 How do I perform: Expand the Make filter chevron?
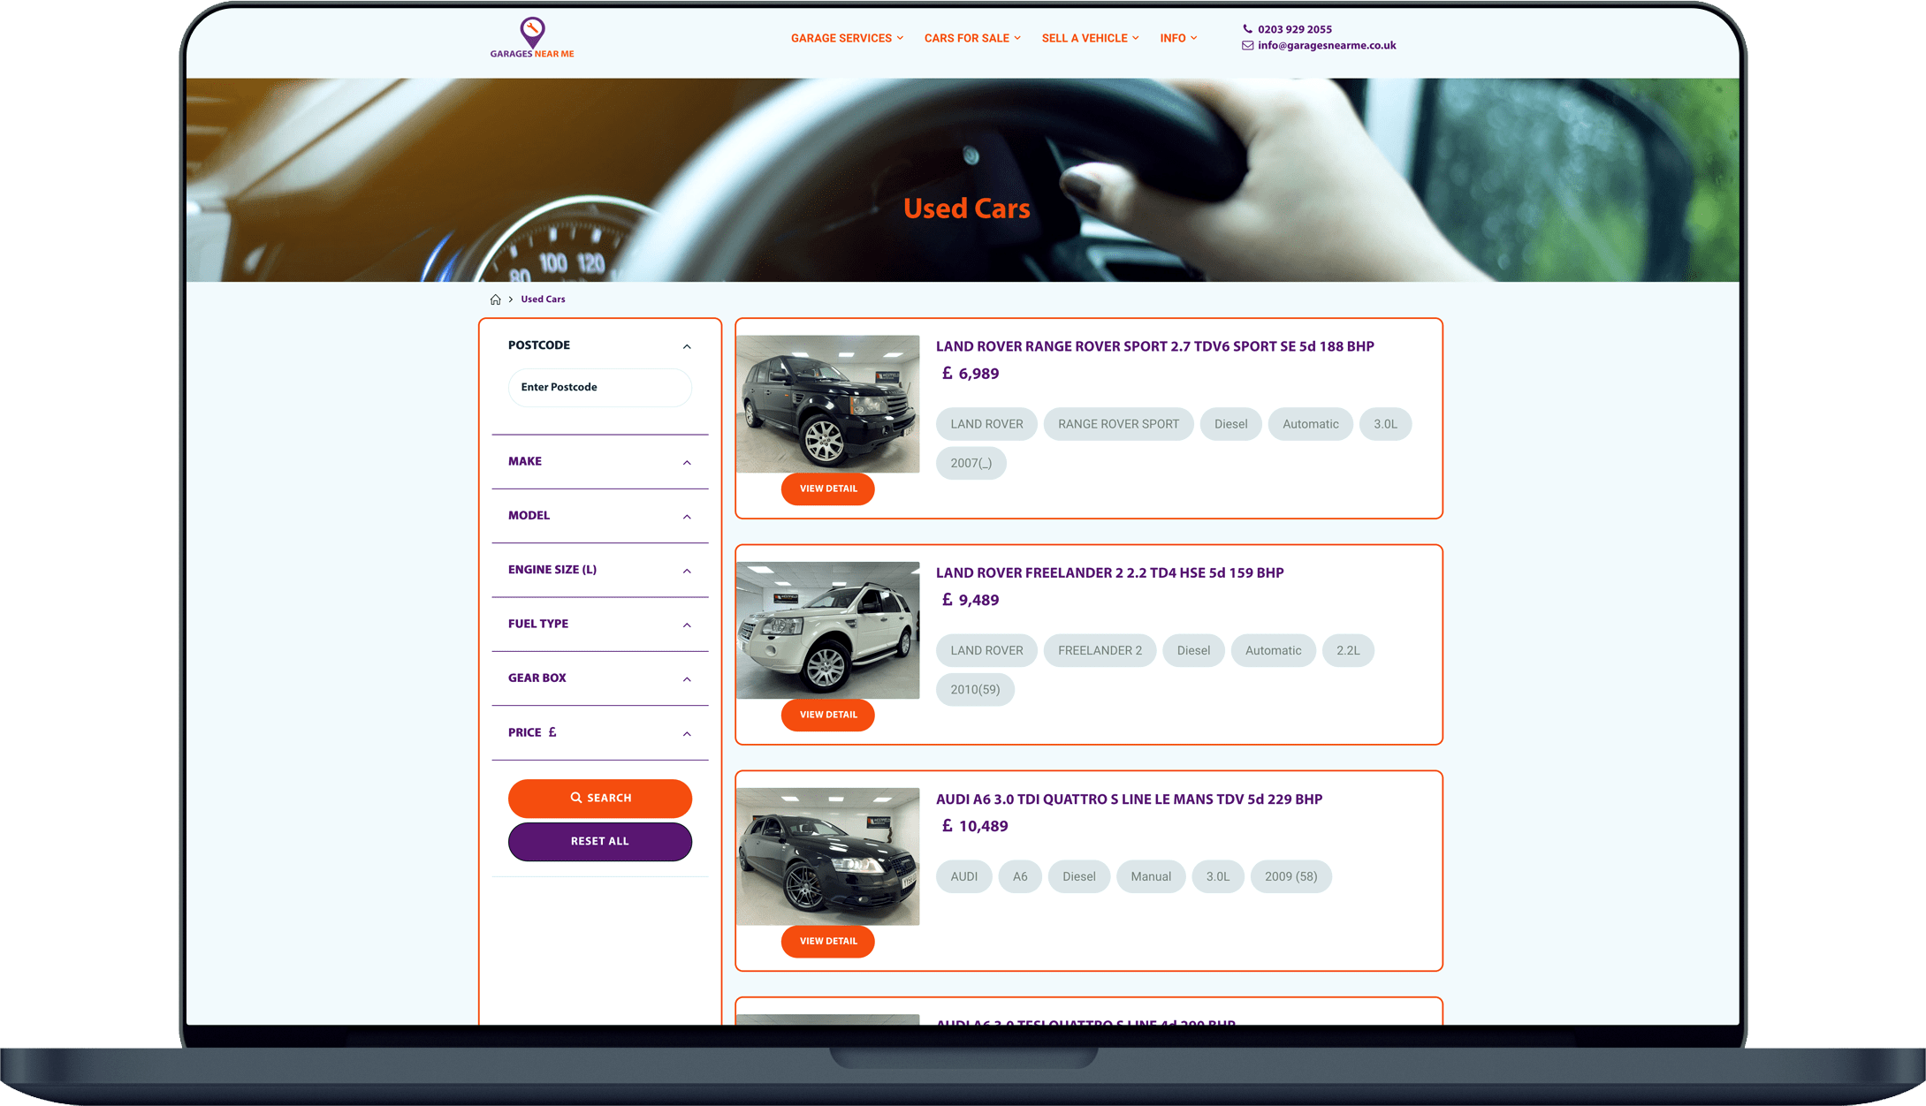click(x=687, y=462)
